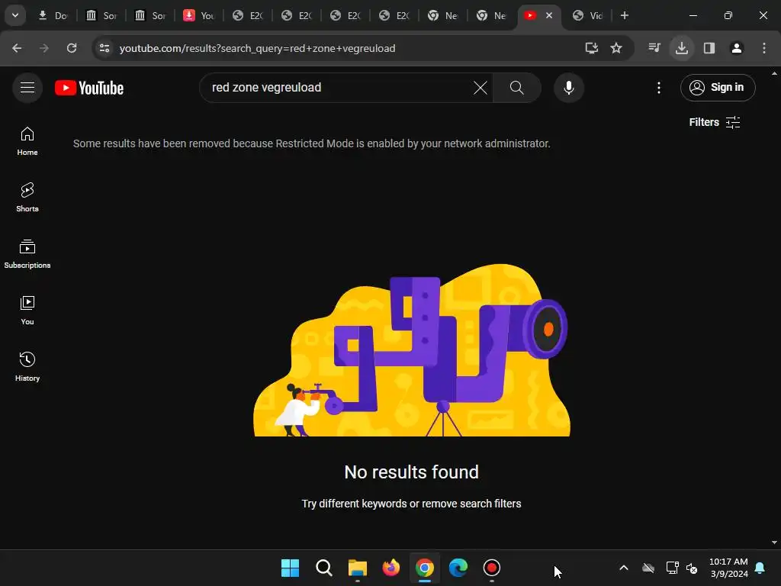This screenshot has height=586, width=781.
Task: Click the Sign in button
Action: click(x=717, y=88)
